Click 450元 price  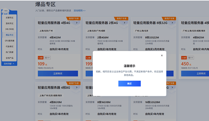point(186,64)
